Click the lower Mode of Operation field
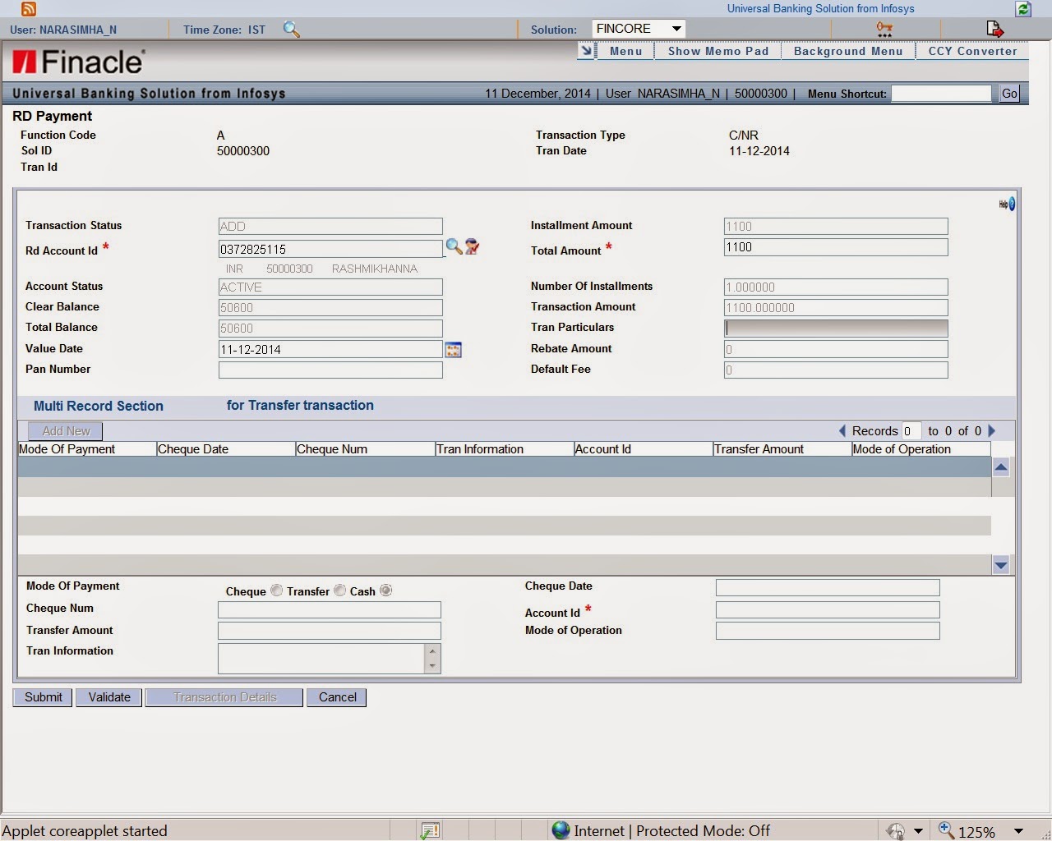Image resolution: width=1052 pixels, height=841 pixels. (x=828, y=631)
